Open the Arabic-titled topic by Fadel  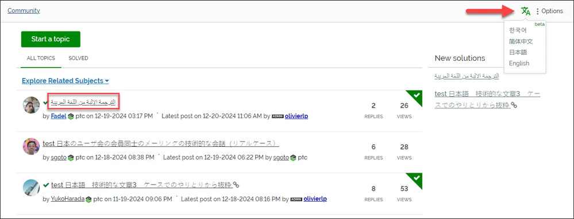(x=83, y=103)
